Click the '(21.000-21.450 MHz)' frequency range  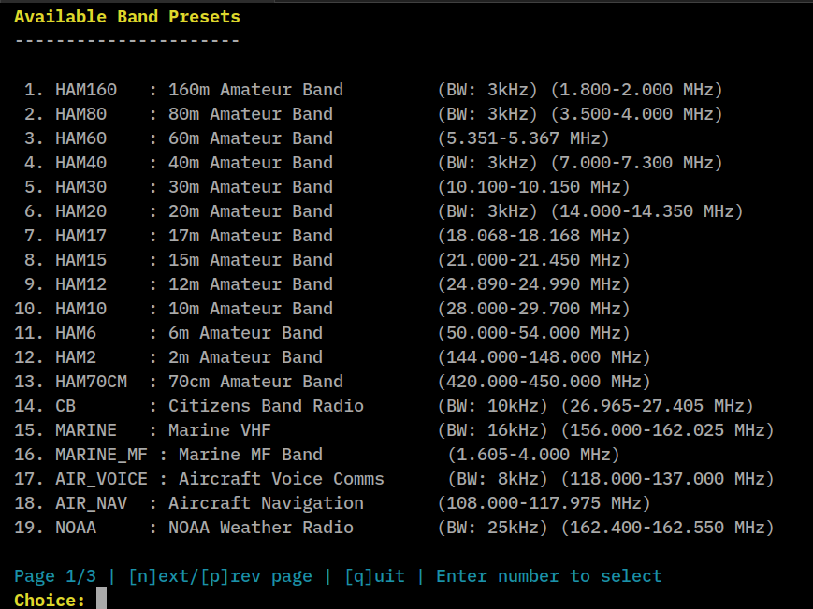coord(534,260)
